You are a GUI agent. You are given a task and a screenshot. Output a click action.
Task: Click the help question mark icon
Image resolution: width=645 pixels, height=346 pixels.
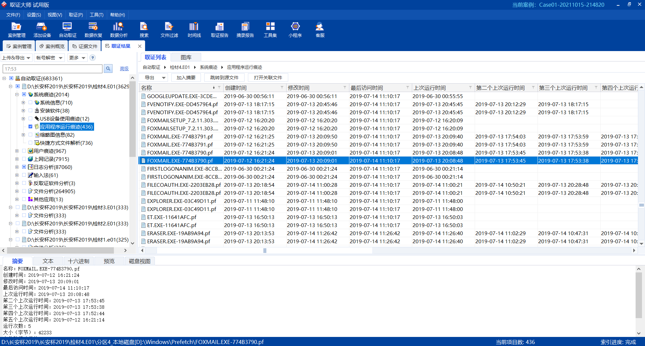tap(93, 58)
